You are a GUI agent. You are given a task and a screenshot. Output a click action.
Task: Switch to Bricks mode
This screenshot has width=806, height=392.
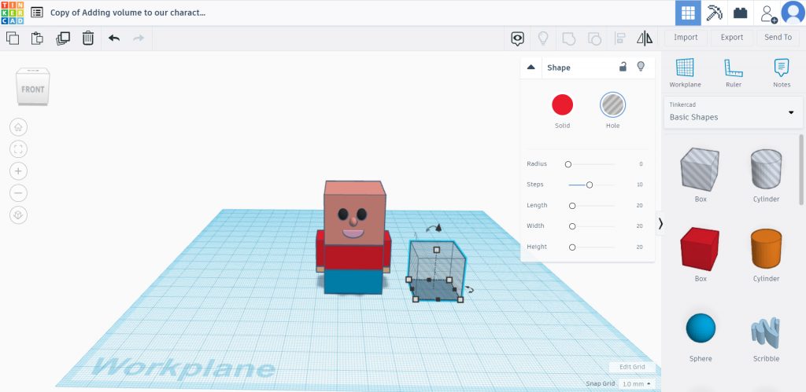(740, 13)
